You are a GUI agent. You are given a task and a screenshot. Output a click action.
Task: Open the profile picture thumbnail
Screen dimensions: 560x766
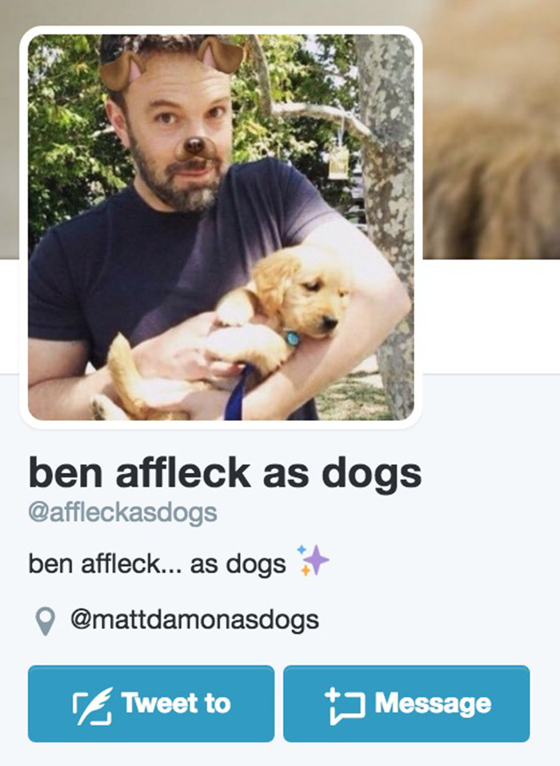[221, 227]
